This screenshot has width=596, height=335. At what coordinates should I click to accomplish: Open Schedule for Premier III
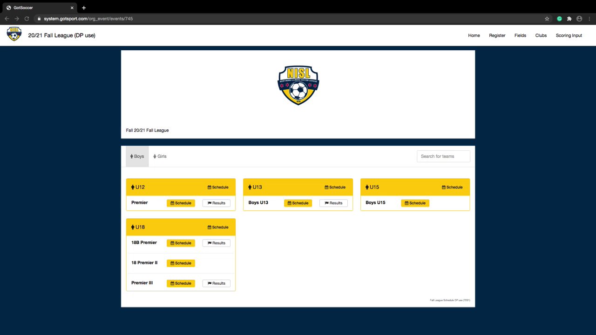pyautogui.click(x=181, y=283)
